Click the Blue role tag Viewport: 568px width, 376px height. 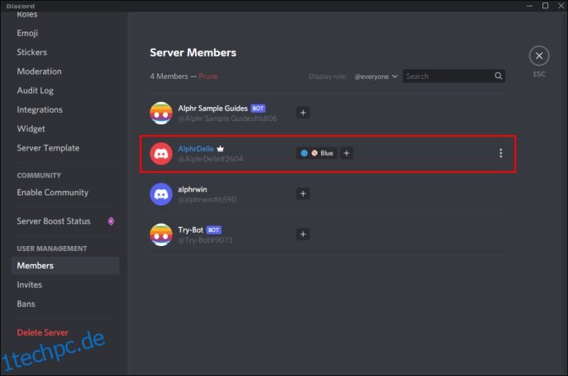tap(317, 153)
